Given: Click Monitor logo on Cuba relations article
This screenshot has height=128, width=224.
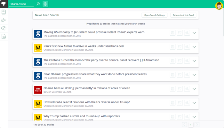Looking at the screenshot, I should (x=38, y=104).
